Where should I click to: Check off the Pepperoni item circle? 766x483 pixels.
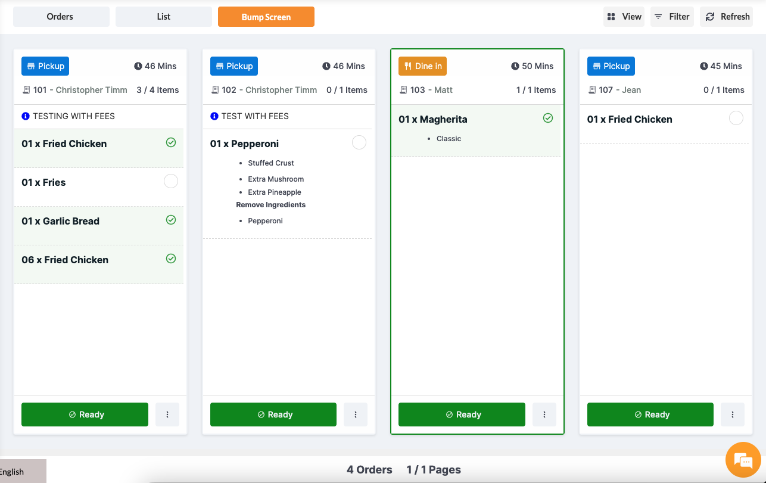pyautogui.click(x=359, y=142)
